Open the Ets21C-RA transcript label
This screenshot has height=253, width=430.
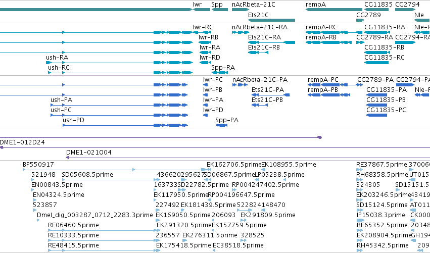[x=264, y=37]
